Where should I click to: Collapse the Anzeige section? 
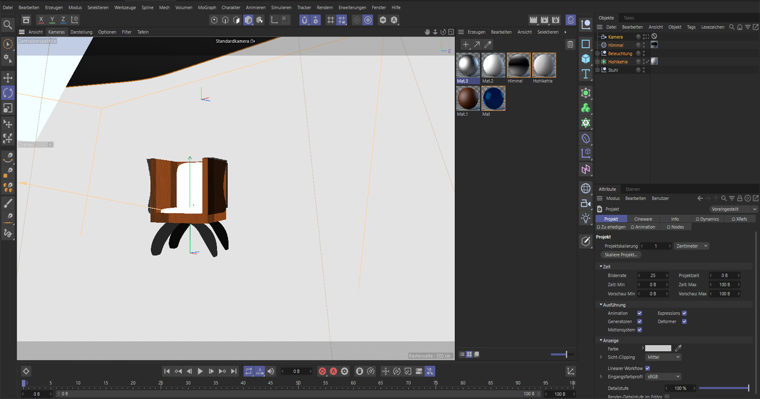pos(601,340)
